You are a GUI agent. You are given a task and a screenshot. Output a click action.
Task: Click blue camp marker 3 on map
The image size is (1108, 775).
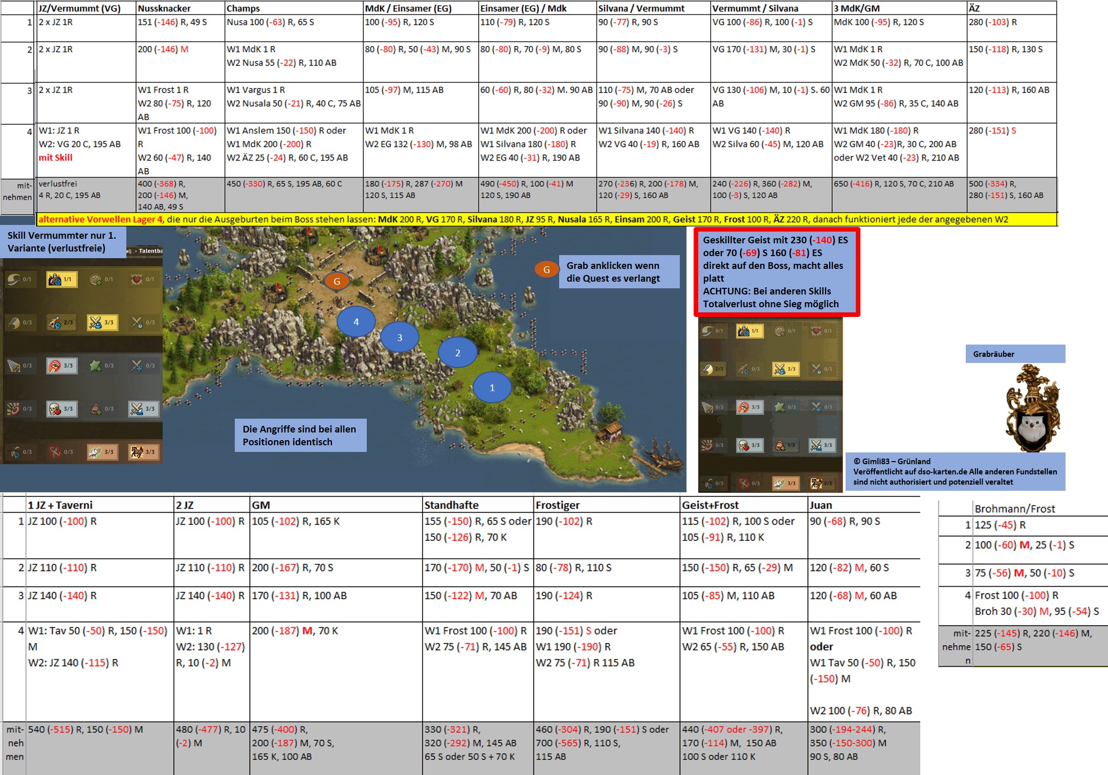pos(400,337)
